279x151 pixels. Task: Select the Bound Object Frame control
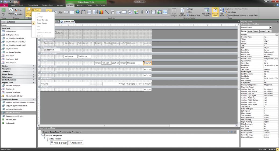(159, 12)
